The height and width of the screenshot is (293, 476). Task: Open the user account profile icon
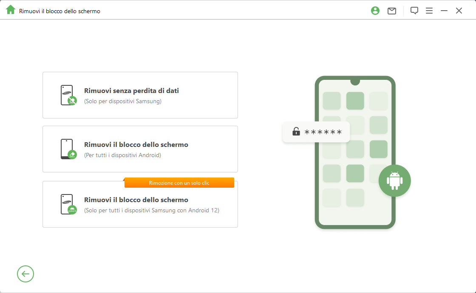coord(375,11)
